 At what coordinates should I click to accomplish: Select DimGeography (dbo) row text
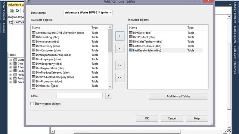(49, 64)
